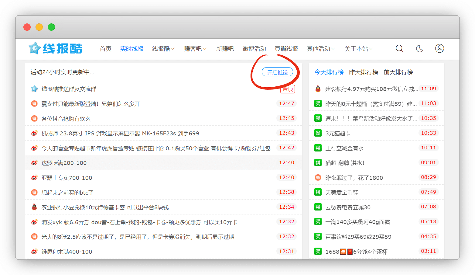Screen dimensions: 475x275
Task: Open the 其他活动 dropdown menu
Action: click(320, 49)
